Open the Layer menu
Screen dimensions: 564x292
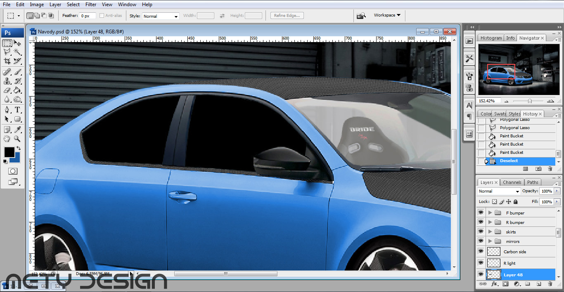point(55,5)
